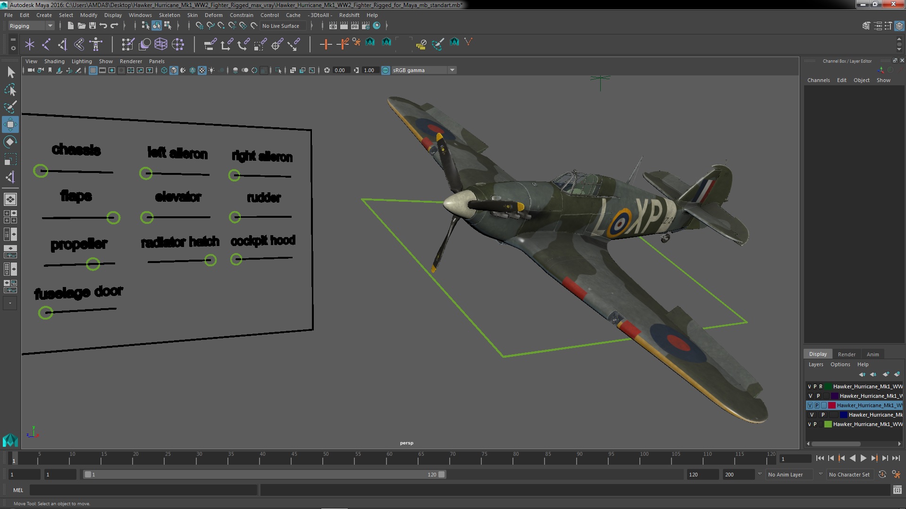This screenshot has width=906, height=509.
Task: Activate the Select tool arrow in toolbox
Action: coord(10,72)
